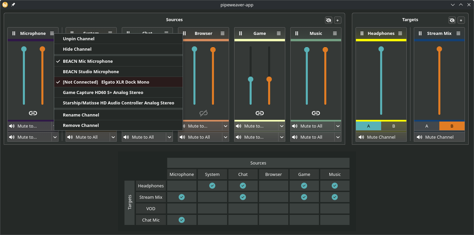Click the Music channel link icon

[x=316, y=113]
